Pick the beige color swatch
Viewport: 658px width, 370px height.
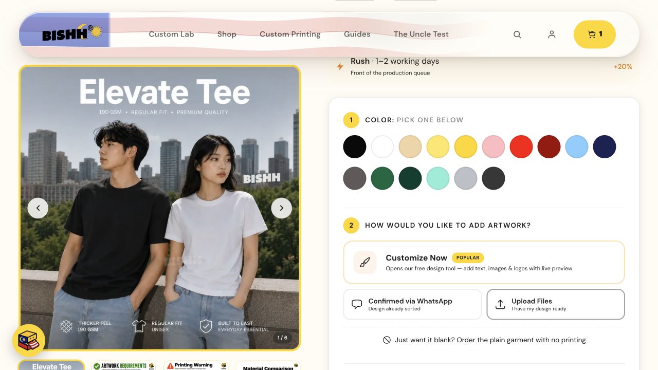pos(410,146)
